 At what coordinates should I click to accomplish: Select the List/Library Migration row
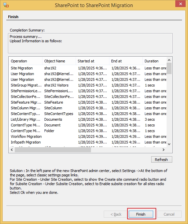tap(88, 120)
